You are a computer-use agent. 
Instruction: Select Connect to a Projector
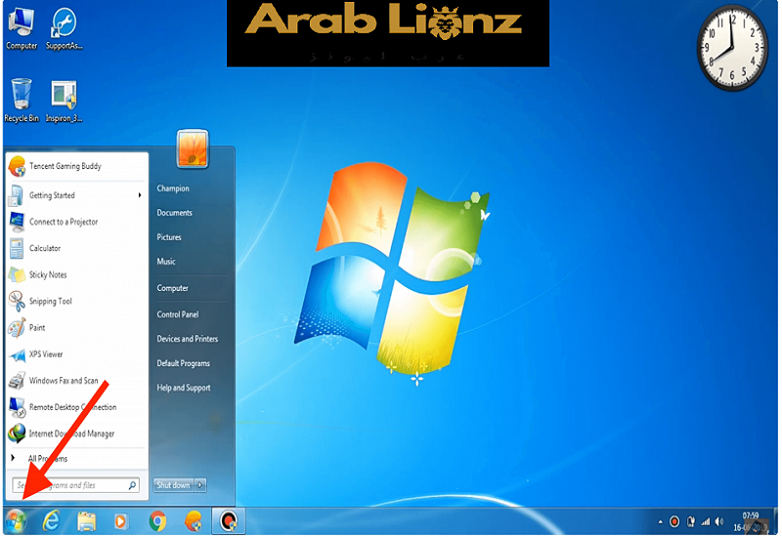click(77, 222)
